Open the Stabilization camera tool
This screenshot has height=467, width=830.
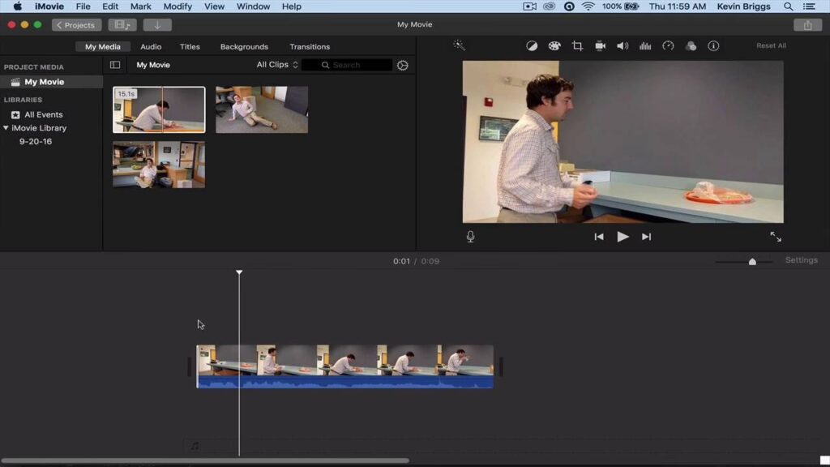pyautogui.click(x=600, y=46)
